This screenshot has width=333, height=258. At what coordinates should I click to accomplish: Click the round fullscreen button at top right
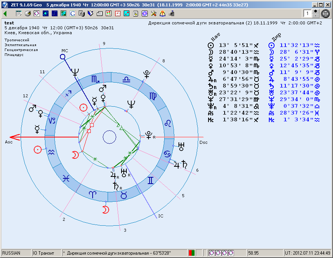[325, 14]
